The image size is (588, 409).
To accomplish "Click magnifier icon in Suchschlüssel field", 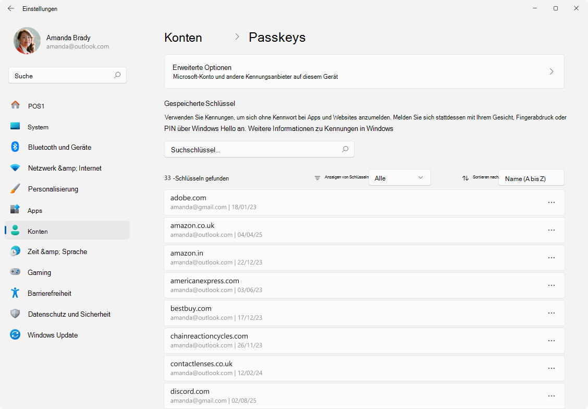I will click(x=345, y=149).
